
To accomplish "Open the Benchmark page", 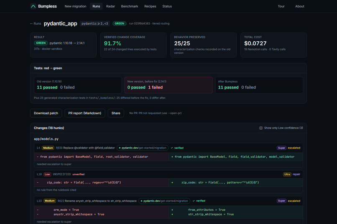I will (x=130, y=6).
